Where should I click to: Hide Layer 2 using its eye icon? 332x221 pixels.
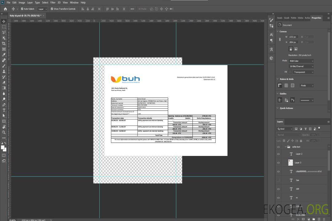(279, 154)
